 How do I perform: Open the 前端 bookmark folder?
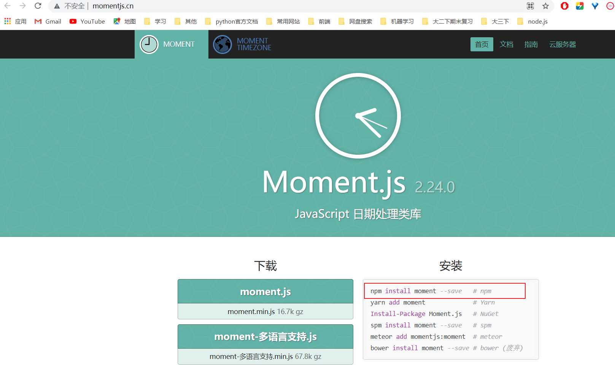click(319, 21)
